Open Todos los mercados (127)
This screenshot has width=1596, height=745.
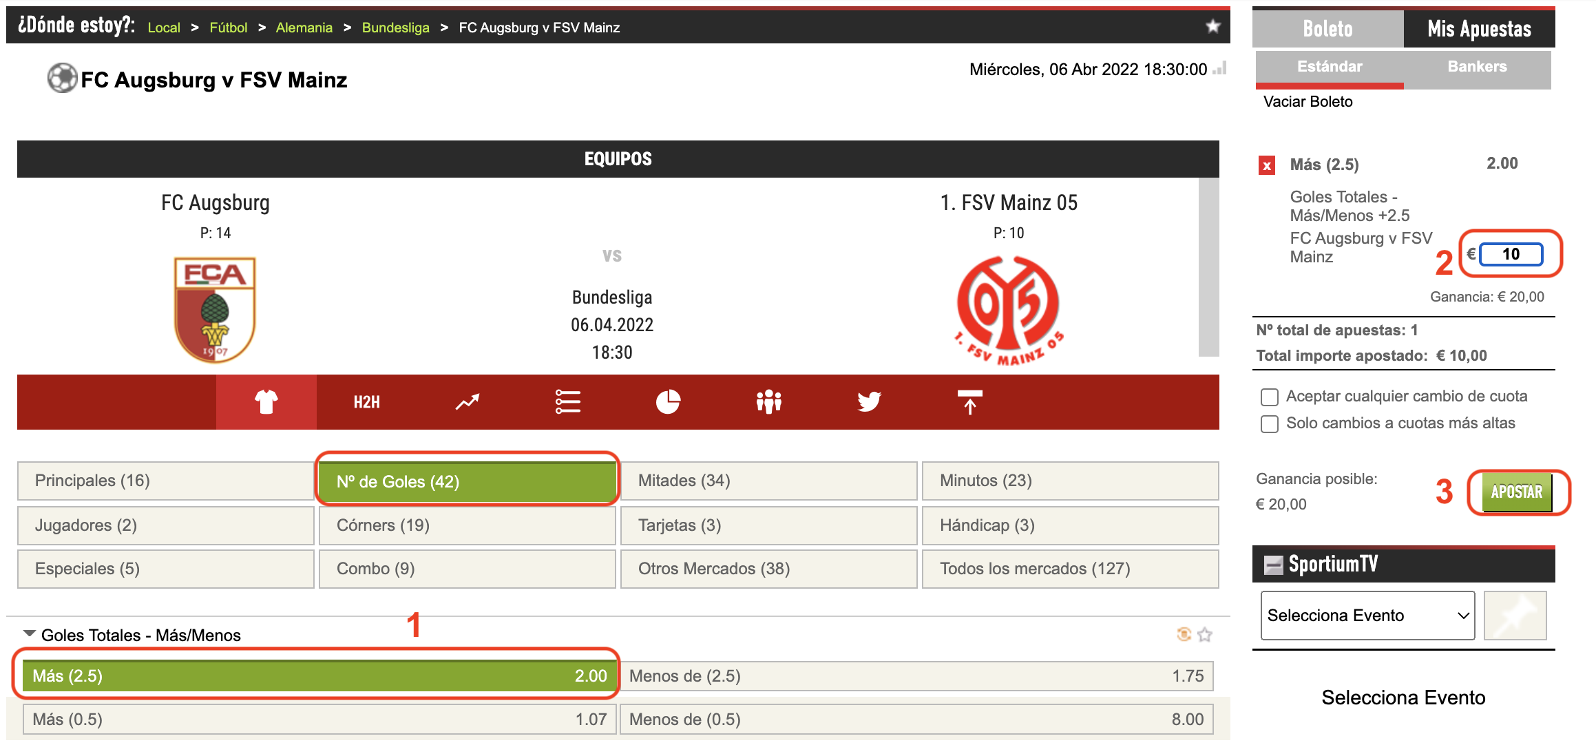click(1070, 569)
